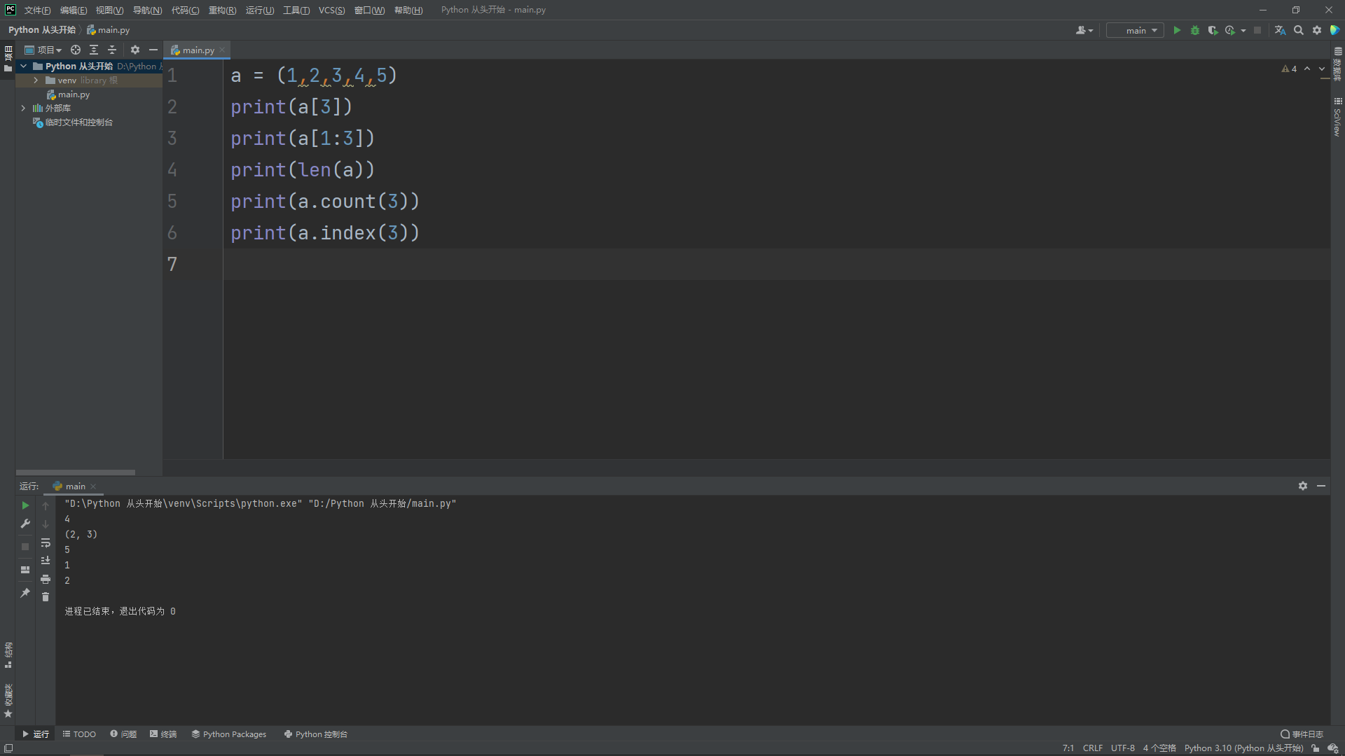Click Python 3.10 interpreter in status bar
Image resolution: width=1345 pixels, height=756 pixels.
click(x=1243, y=748)
